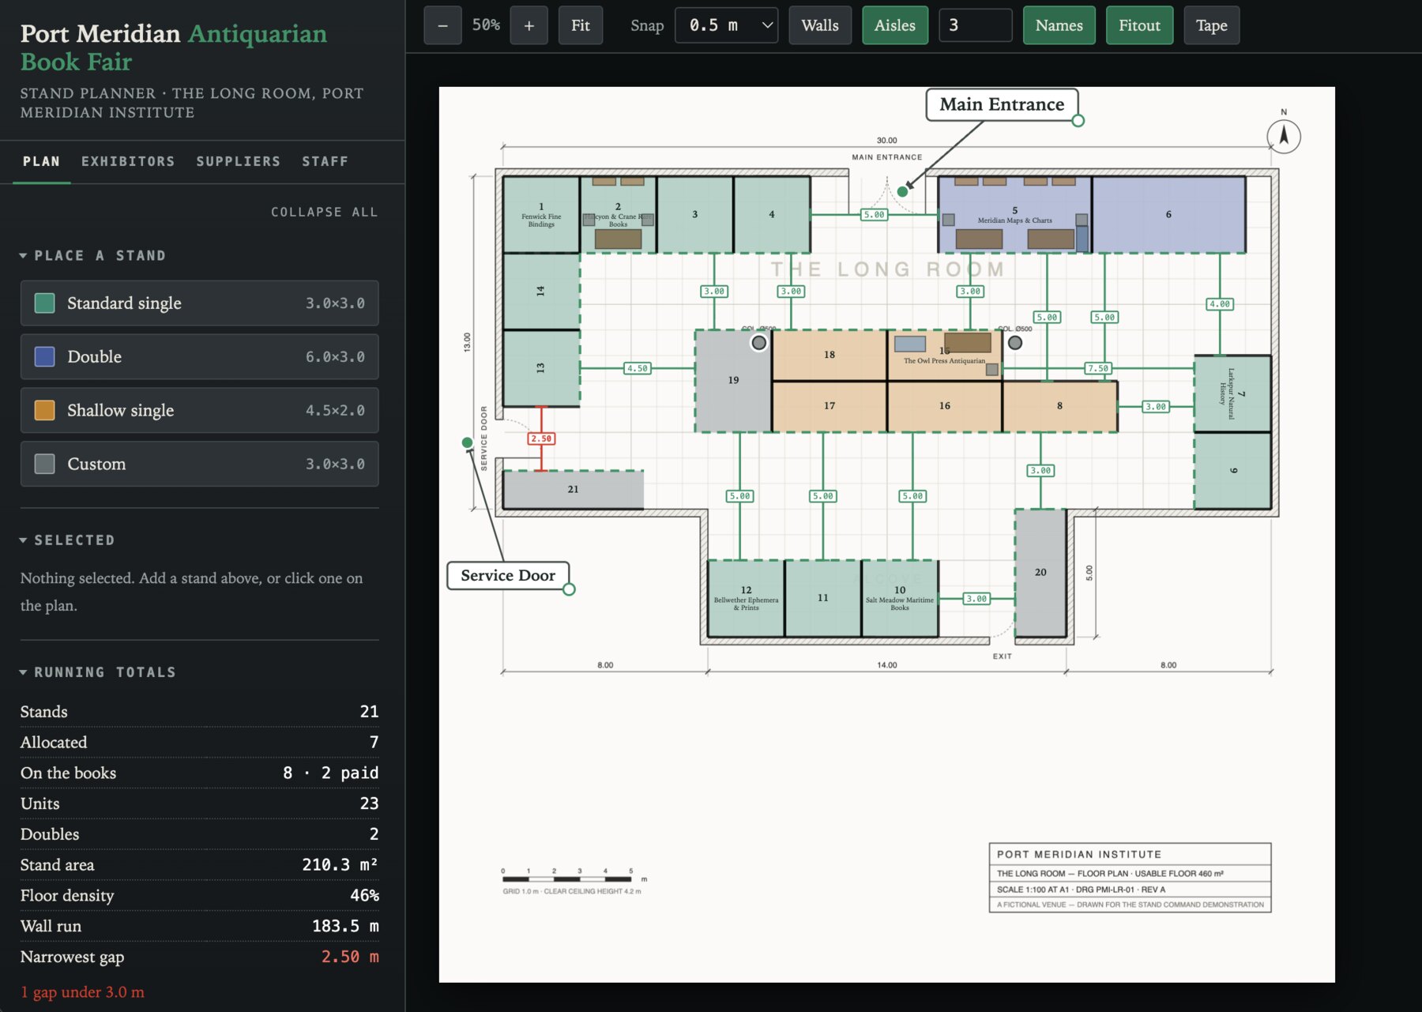Click the north compass icon
1422x1012 pixels.
pos(1284,136)
